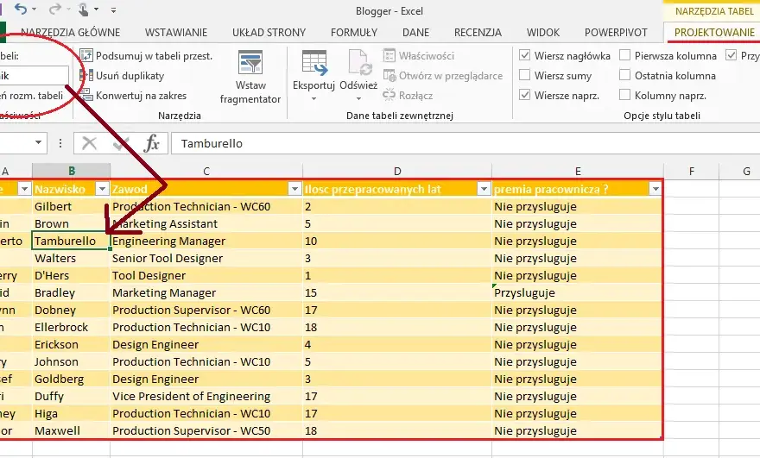Viewport: 760px width, 458px height.
Task: Enable Ostatnia kolumna checkbox
Action: 625,75
